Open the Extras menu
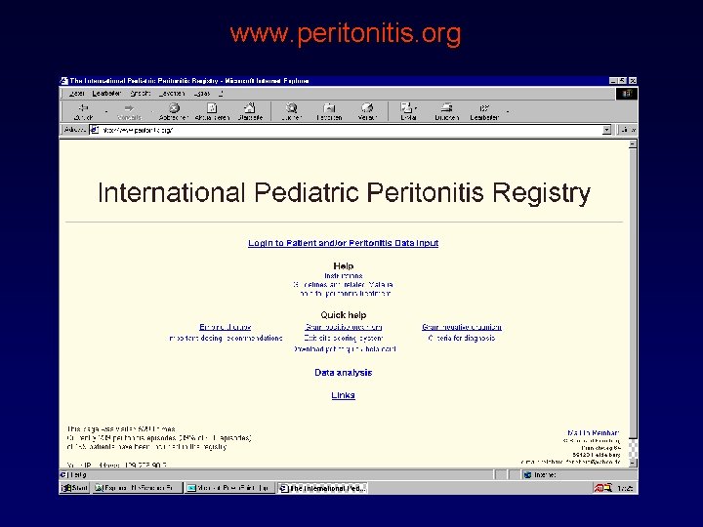This screenshot has width=703, height=527. coord(202,94)
